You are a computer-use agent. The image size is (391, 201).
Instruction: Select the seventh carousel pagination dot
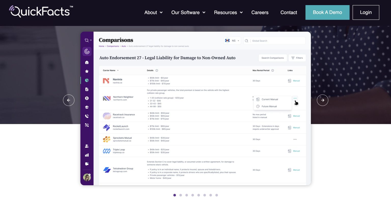coord(211,195)
